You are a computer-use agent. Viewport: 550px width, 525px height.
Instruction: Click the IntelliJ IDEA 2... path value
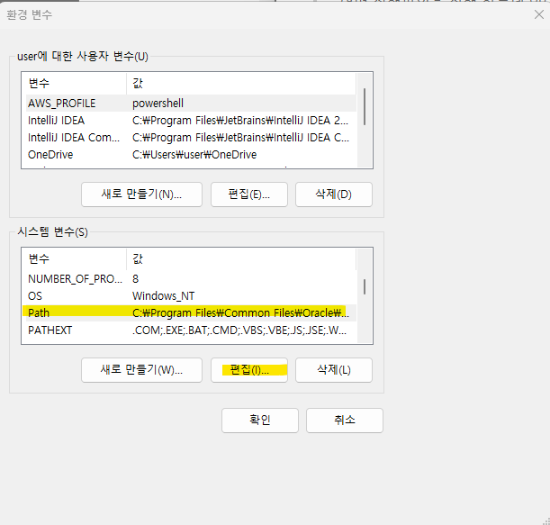coord(240,121)
